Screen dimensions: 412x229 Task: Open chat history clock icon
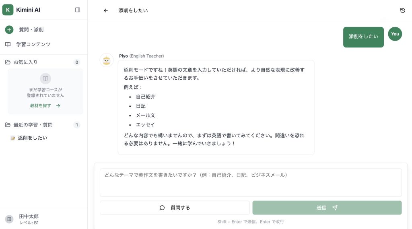(x=402, y=10)
